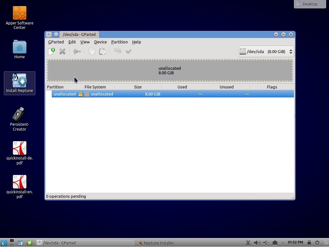Select the /dev/sda - GParted title tab
Viewport: 329px width, 247px height.
click(x=79, y=35)
